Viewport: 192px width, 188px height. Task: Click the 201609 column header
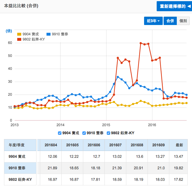[158, 145]
